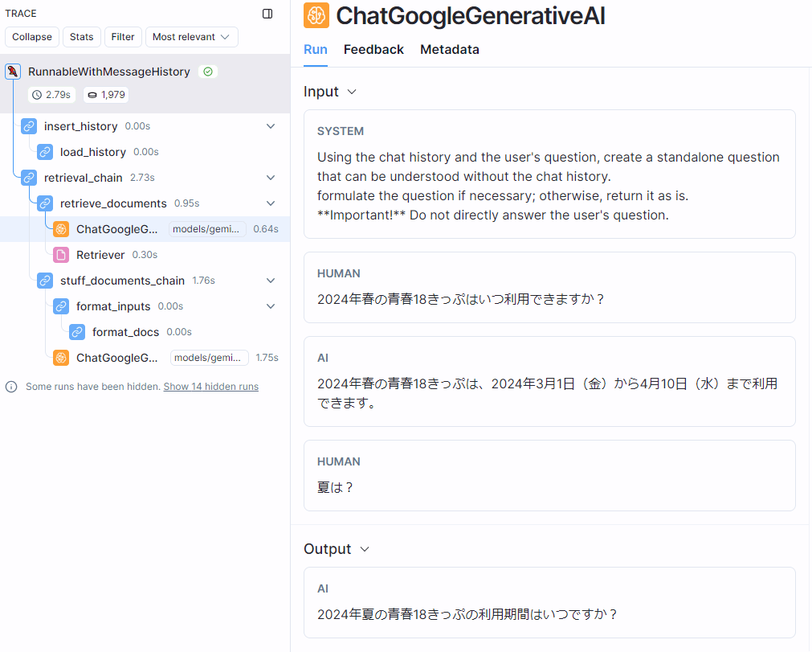The width and height of the screenshot is (812, 652).
Task: Select the load_history run
Action: tap(145, 152)
